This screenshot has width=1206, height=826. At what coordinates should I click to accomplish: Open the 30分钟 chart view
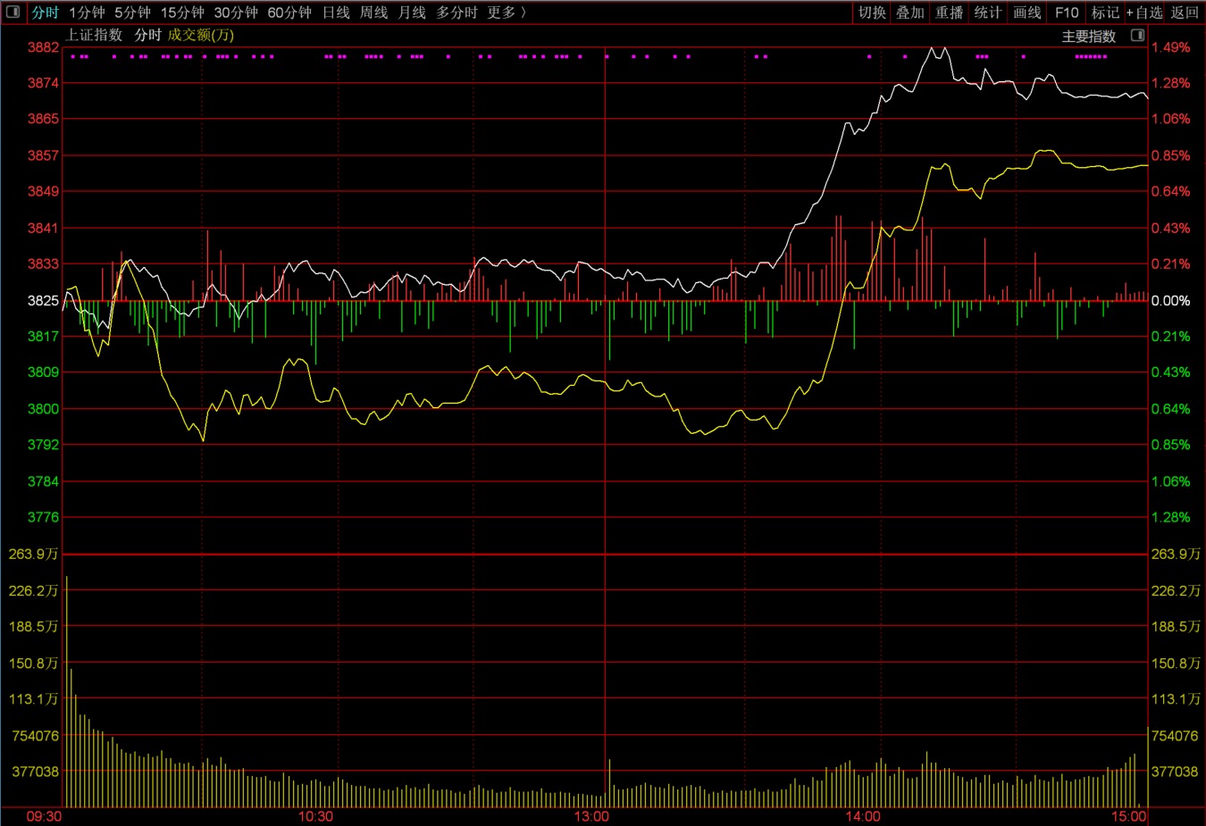pyautogui.click(x=236, y=13)
